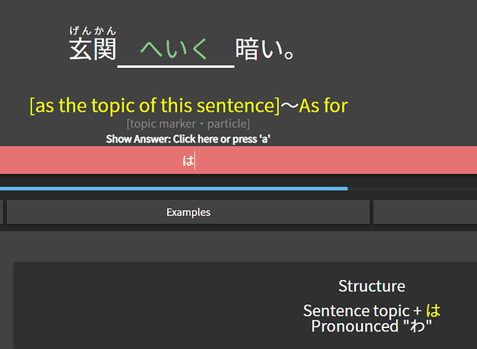Click the yellow 'as the topic of this sentence' hint
Screen dimensions: 477x349
point(155,106)
